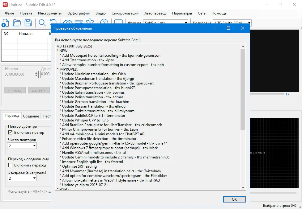302x209 pixels.
Task: Open the Кодировка encoding dropdown
Action: click(x=249, y=23)
